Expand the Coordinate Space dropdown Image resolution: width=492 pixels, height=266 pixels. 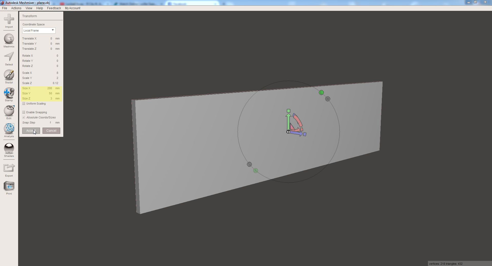coord(39,30)
